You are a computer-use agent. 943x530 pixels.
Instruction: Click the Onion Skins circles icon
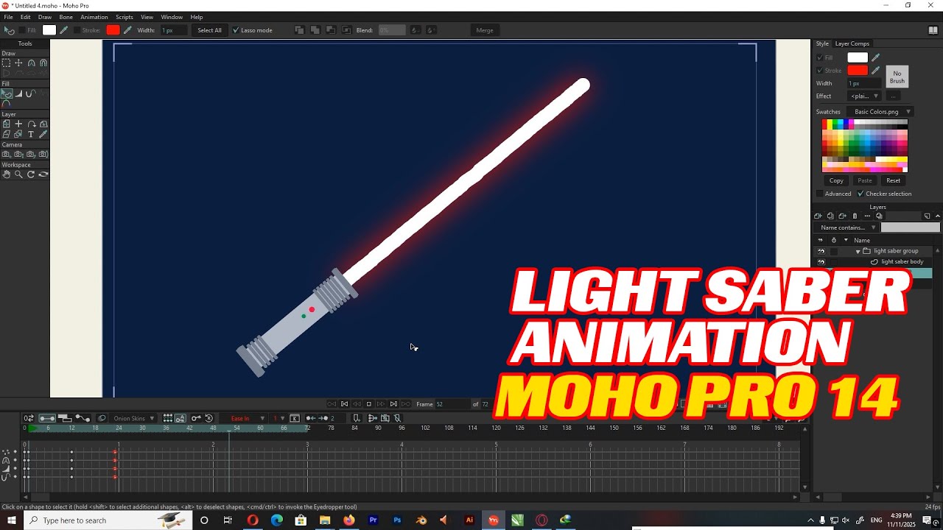[x=102, y=418]
